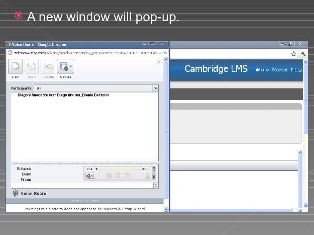Open the Participants dropdown arrow
Viewport: 314px width, 235px height.
[155, 88]
